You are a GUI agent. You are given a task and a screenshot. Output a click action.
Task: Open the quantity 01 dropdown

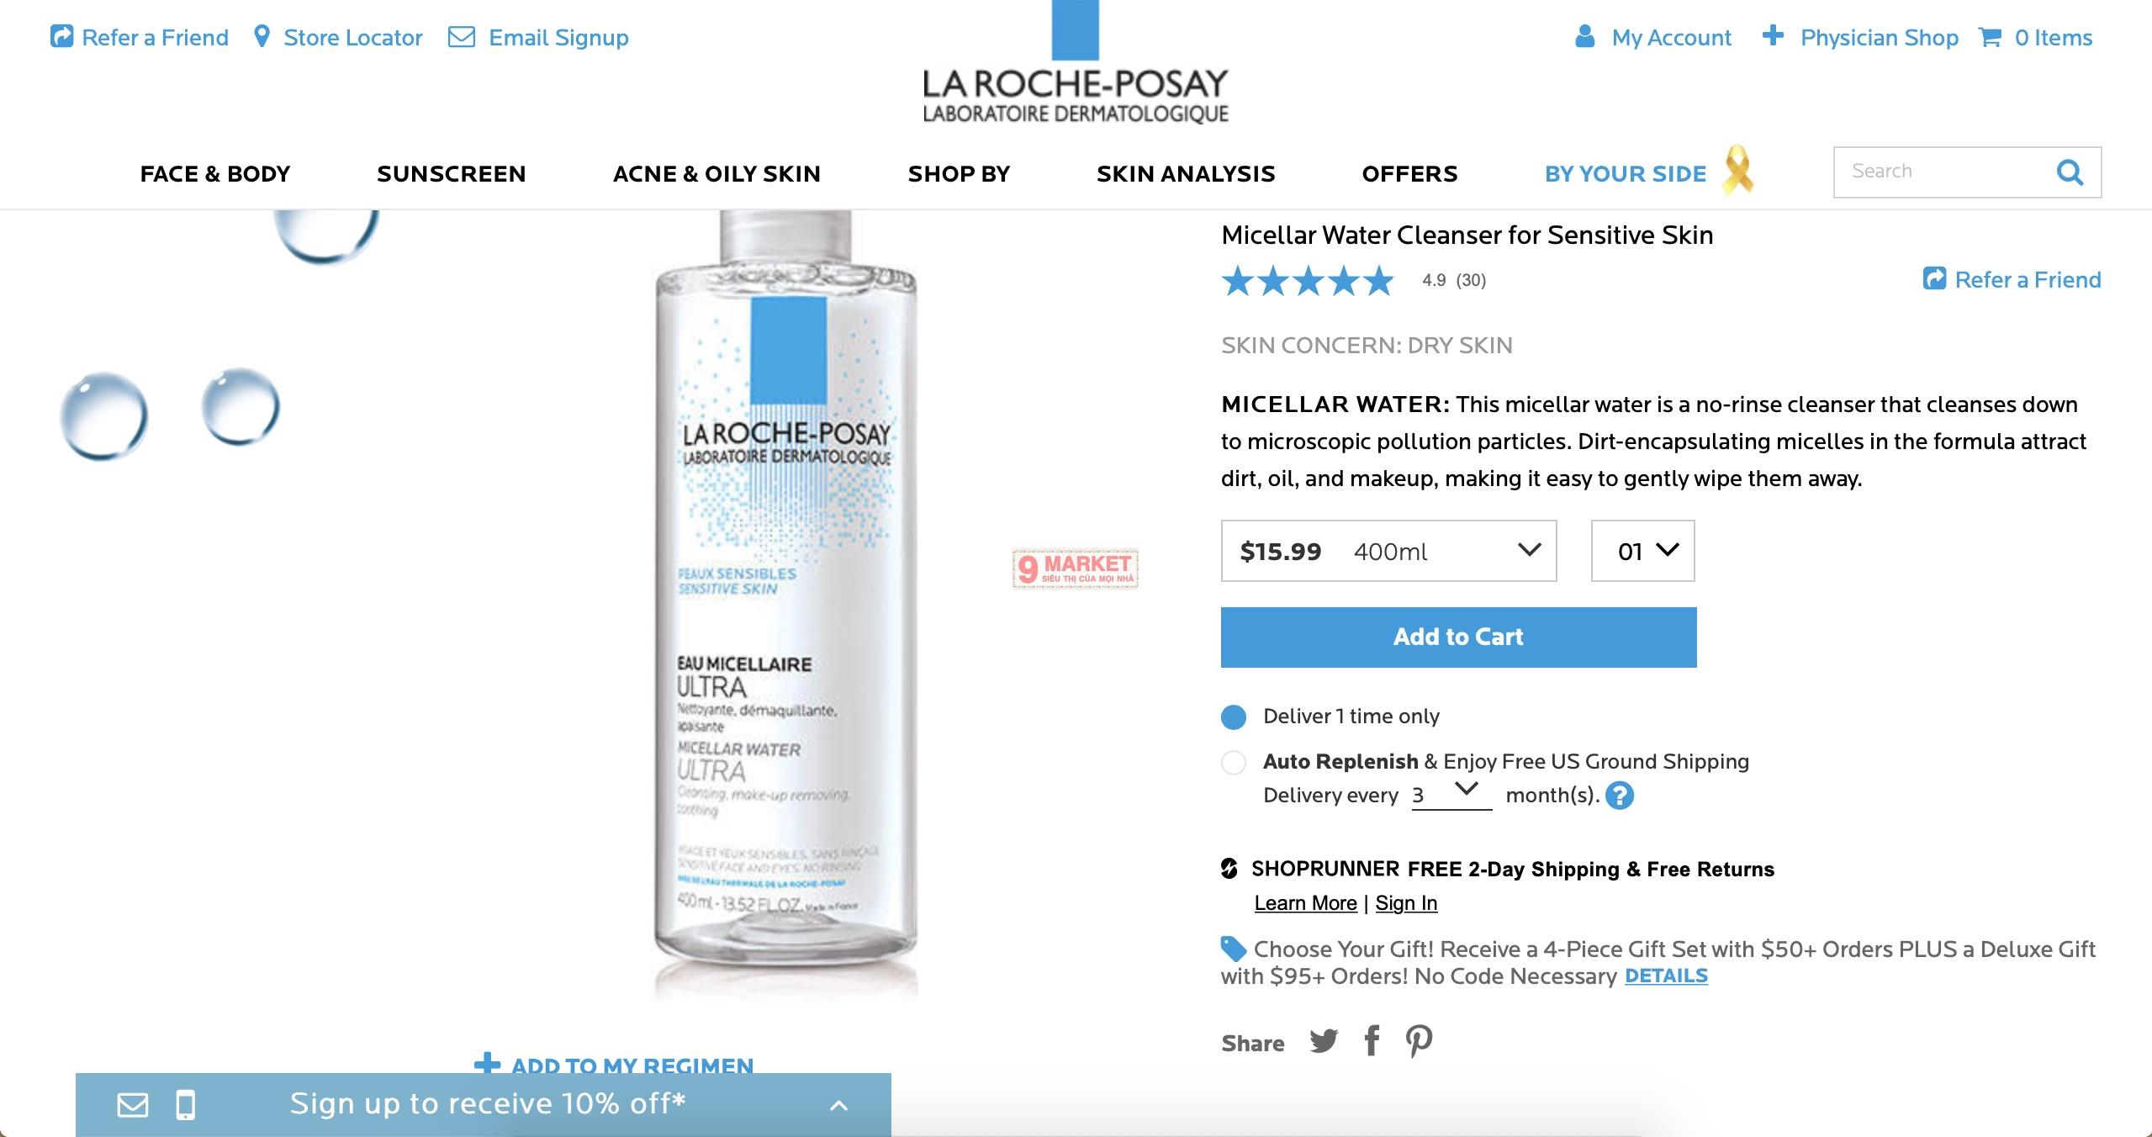pos(1642,551)
